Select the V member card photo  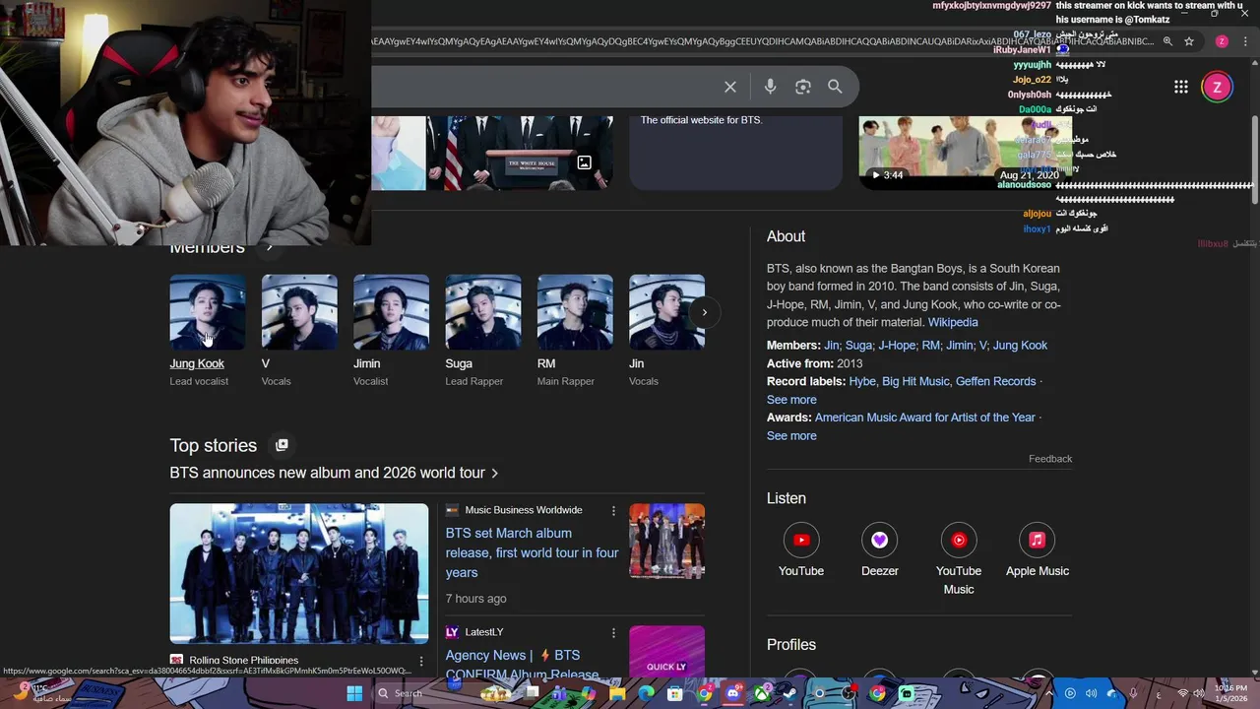click(x=299, y=312)
